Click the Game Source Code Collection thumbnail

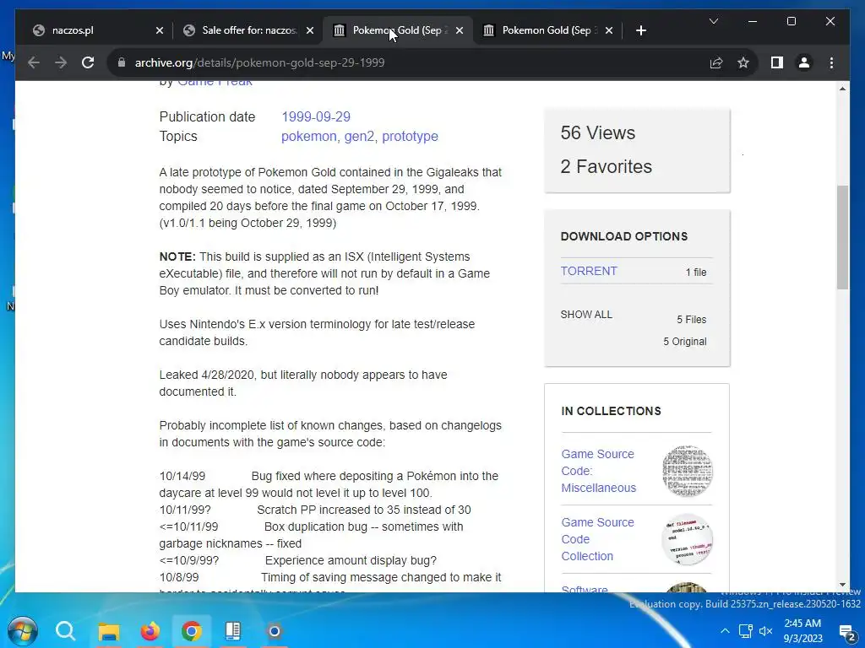[687, 539]
